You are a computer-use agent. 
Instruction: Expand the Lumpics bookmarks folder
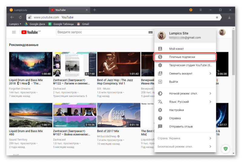(15, 24)
